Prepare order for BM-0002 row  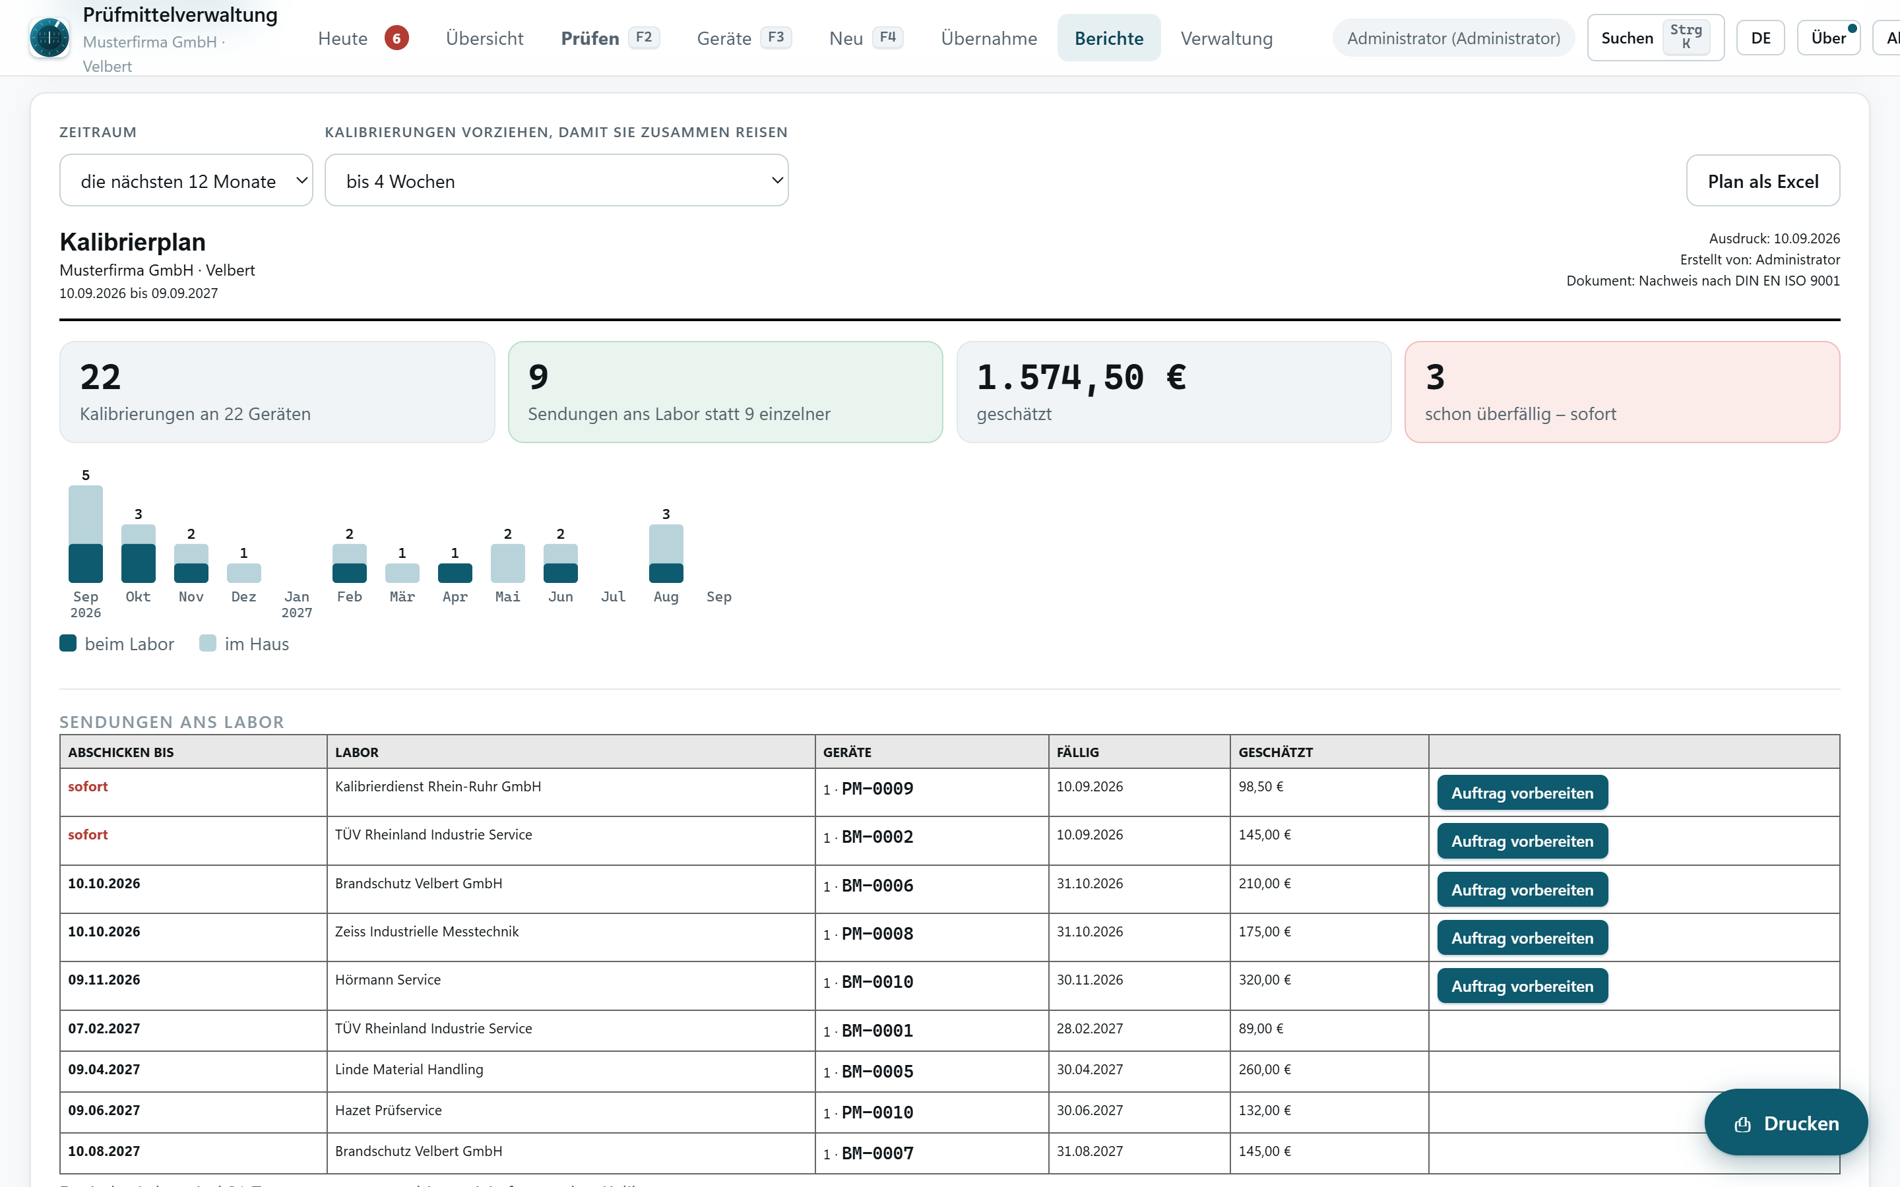click(x=1521, y=841)
